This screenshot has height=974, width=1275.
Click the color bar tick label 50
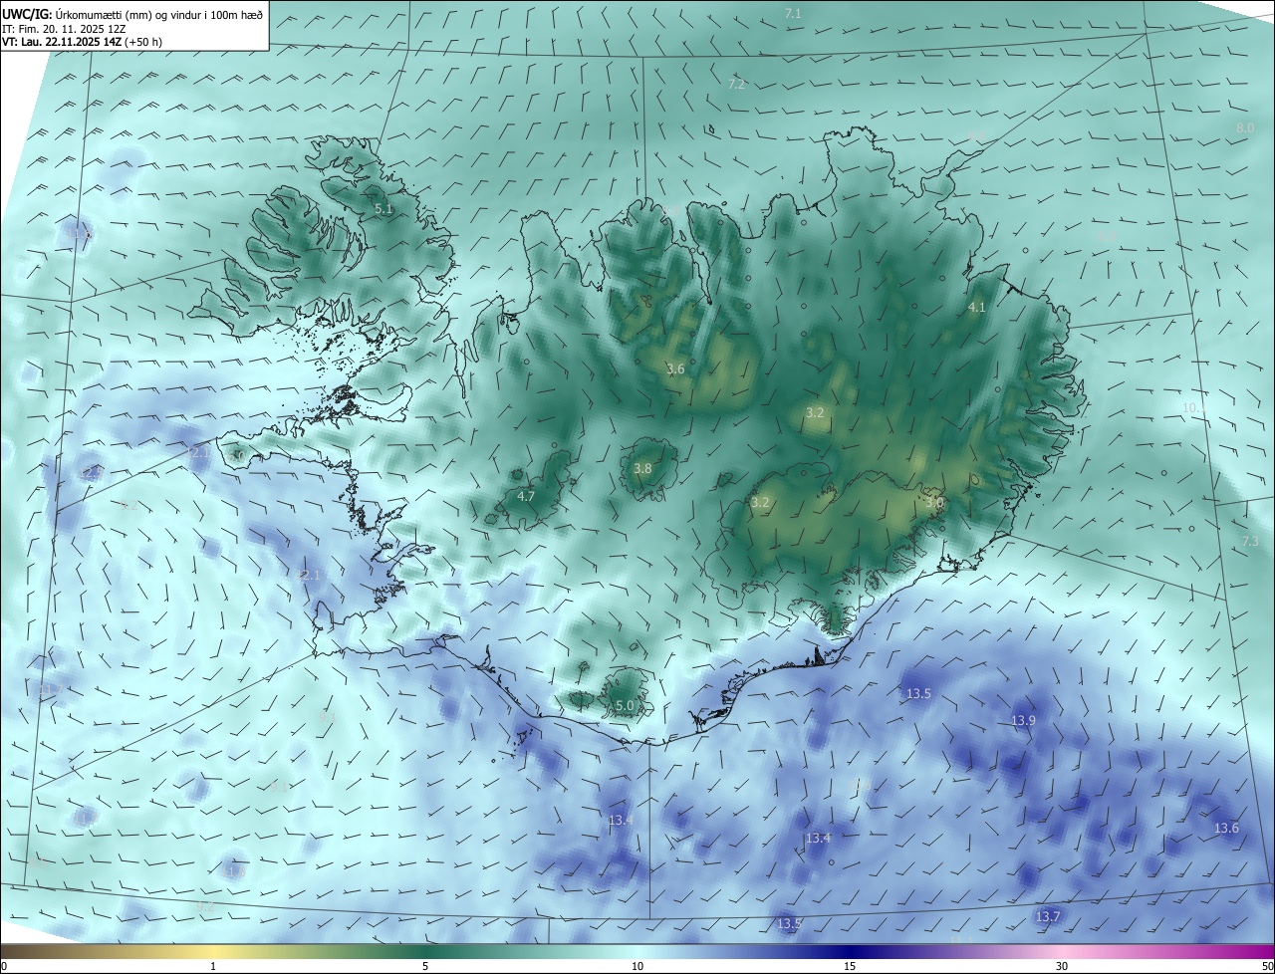click(x=1267, y=966)
